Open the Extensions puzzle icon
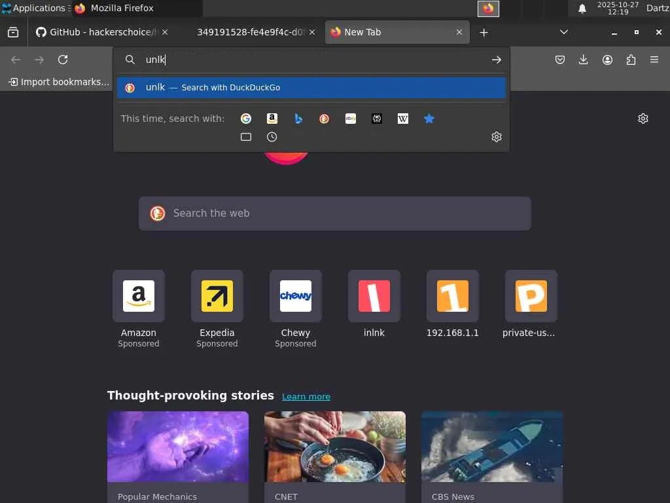 tap(631, 60)
